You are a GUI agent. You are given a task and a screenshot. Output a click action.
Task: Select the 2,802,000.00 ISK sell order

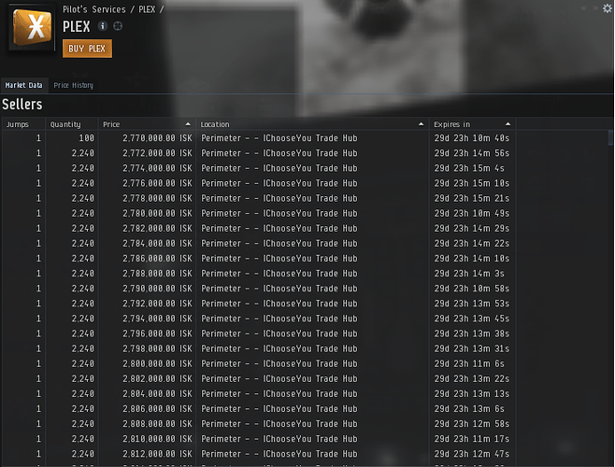305,378
